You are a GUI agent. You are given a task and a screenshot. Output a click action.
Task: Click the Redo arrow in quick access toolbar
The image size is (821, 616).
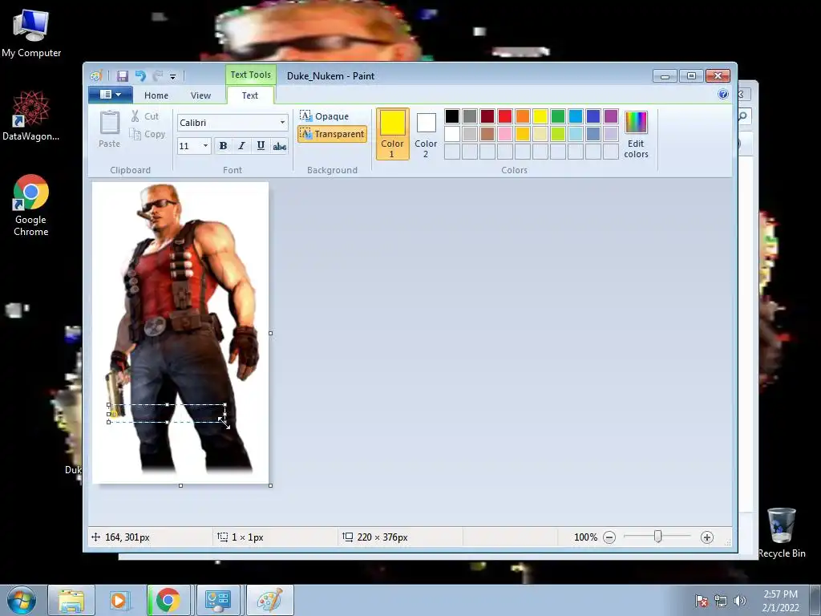157,76
